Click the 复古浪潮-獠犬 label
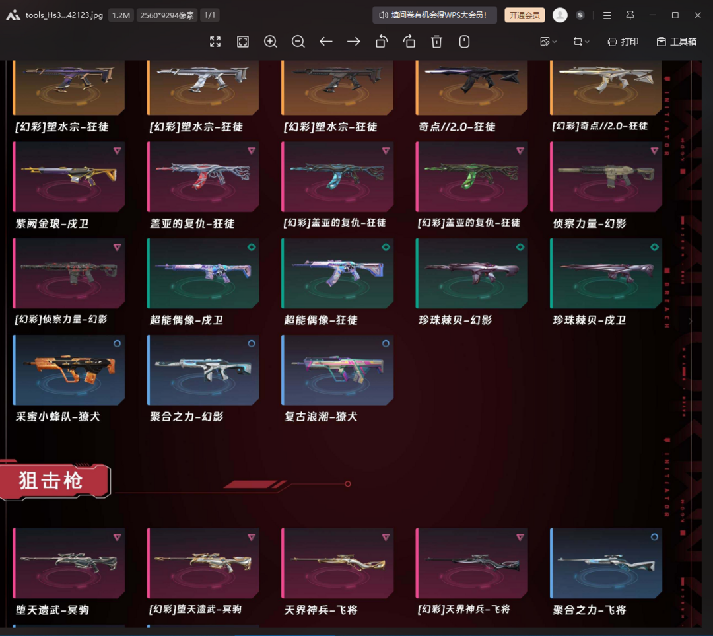 (x=321, y=417)
